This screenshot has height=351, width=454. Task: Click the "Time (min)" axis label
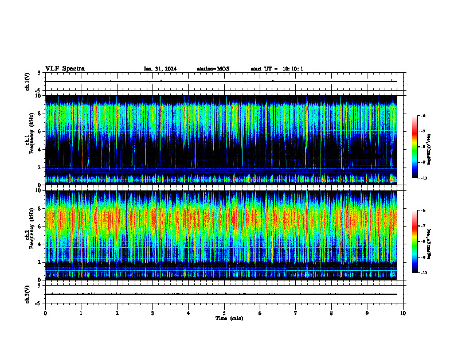point(229,318)
